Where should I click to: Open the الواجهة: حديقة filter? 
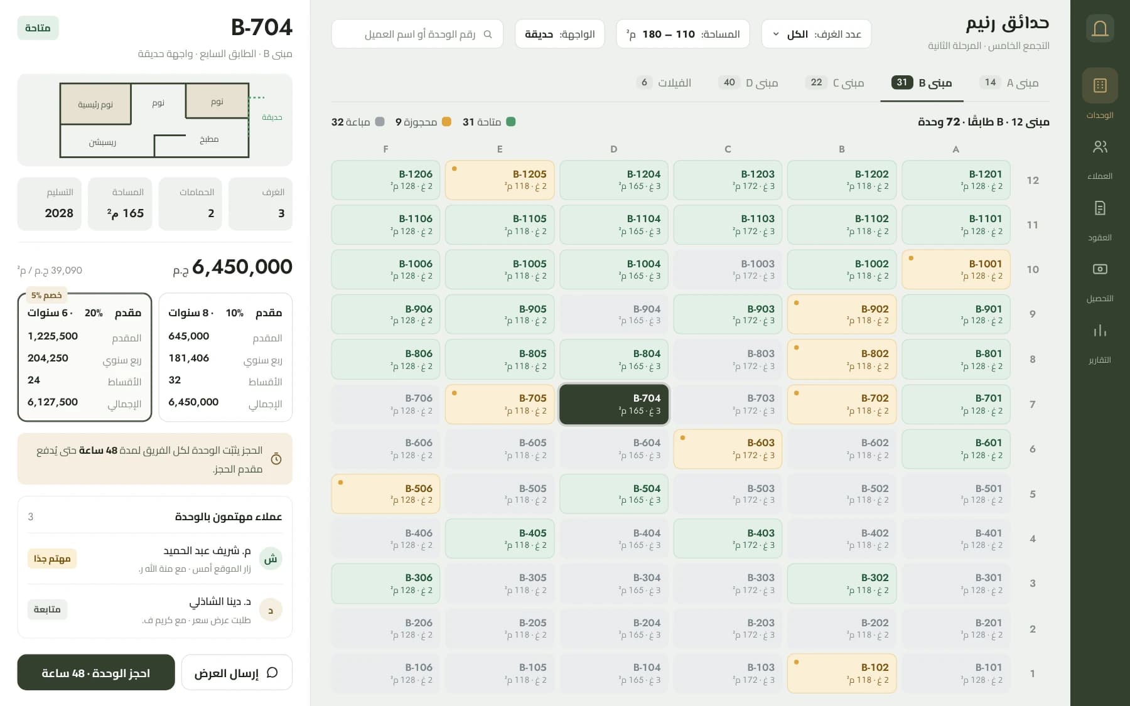559,34
